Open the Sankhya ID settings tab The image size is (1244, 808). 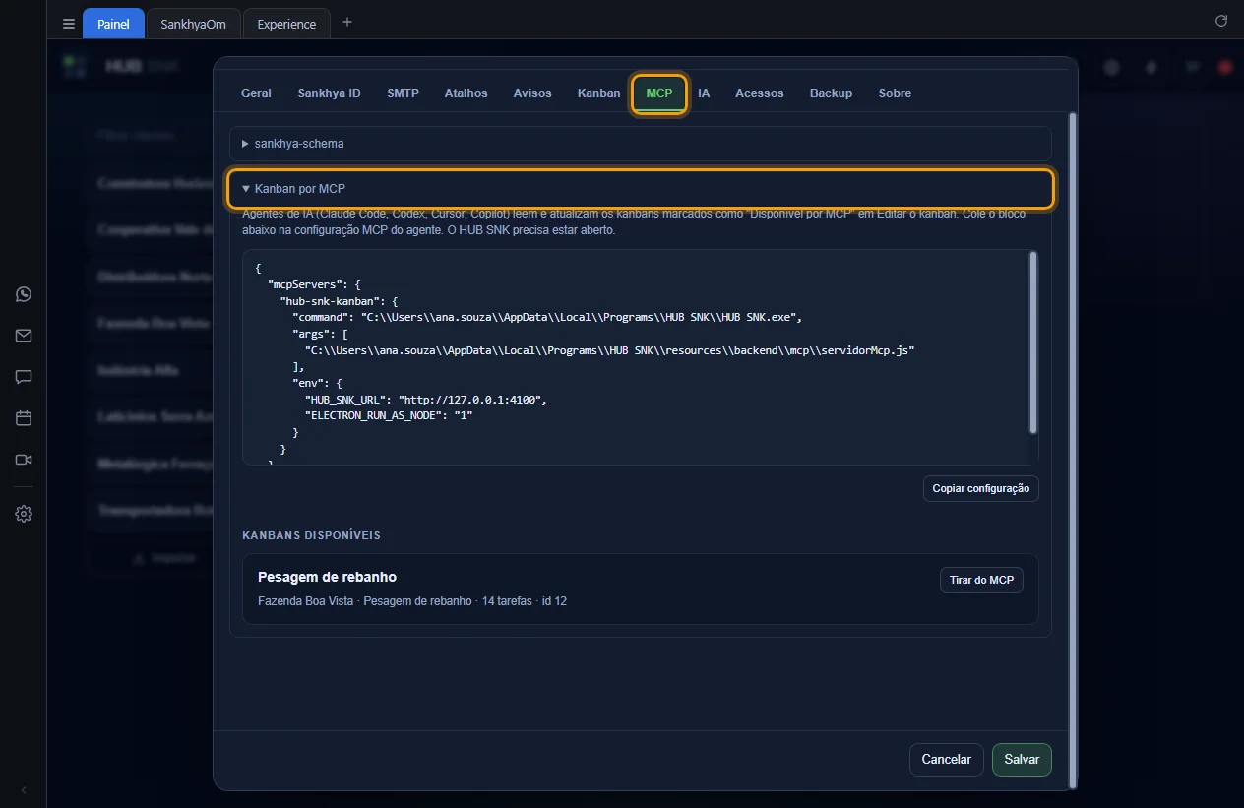[x=329, y=93]
